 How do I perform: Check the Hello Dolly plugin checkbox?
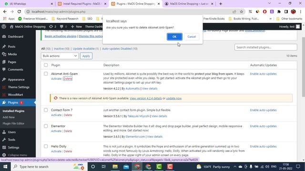pyautogui.click(x=46, y=146)
